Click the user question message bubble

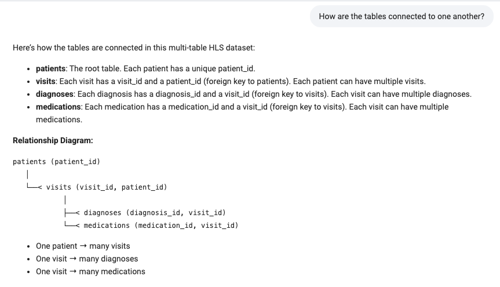coord(402,16)
